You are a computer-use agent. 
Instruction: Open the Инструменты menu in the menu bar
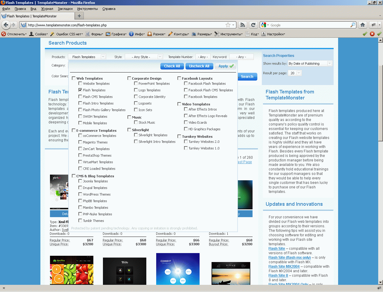click(87, 9)
